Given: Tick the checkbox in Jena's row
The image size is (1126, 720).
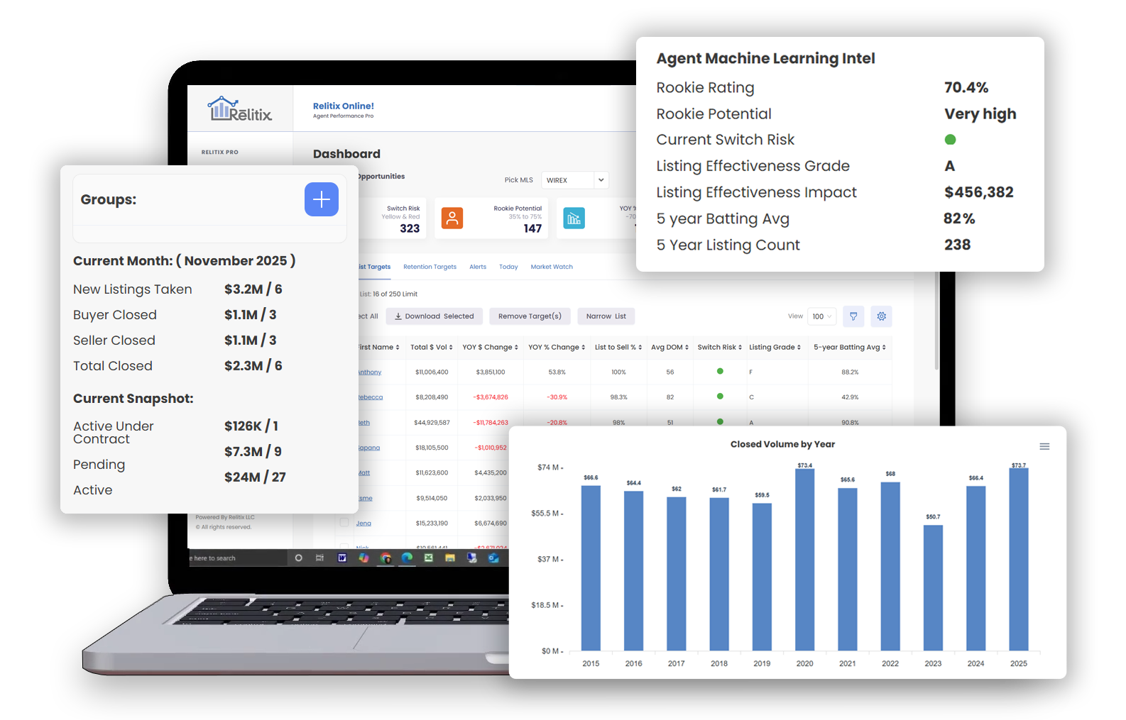Looking at the screenshot, I should [344, 523].
